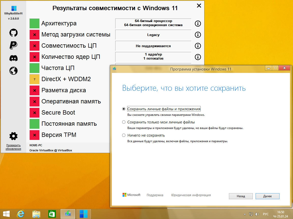Click red status box next to Разметка диска
This screenshot has height=219, width=293.
(34, 90)
